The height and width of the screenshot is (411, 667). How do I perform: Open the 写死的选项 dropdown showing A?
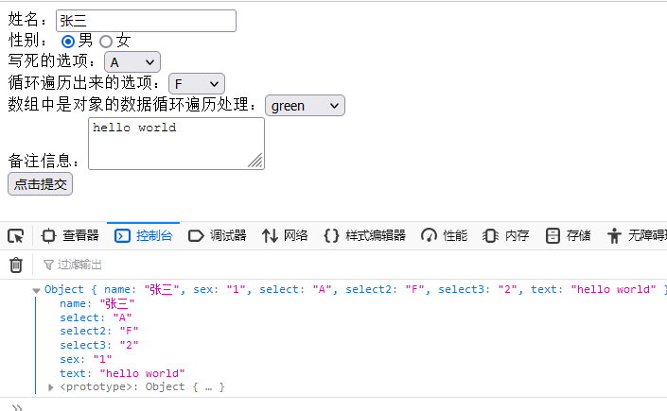click(132, 62)
